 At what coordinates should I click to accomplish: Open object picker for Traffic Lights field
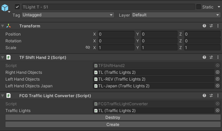[x=218, y=110]
